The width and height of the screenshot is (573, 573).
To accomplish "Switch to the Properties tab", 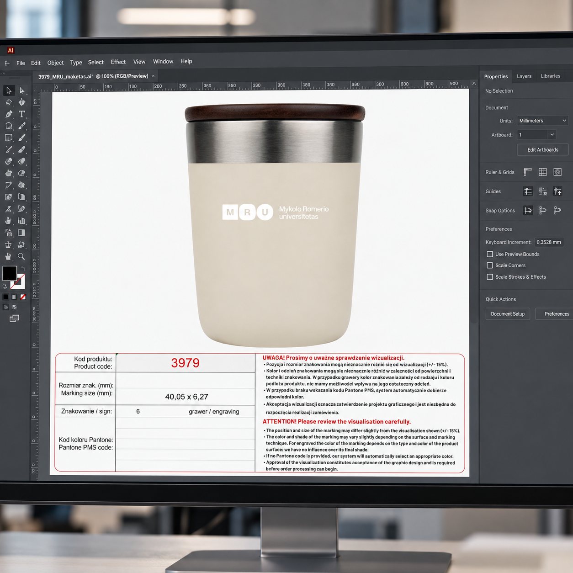I will 496,76.
